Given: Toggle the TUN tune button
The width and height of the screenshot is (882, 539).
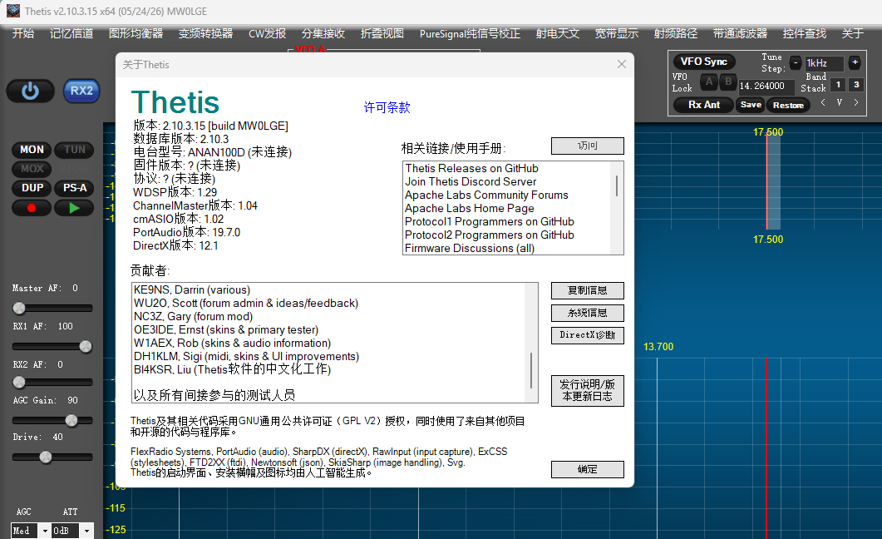Looking at the screenshot, I should (x=74, y=150).
